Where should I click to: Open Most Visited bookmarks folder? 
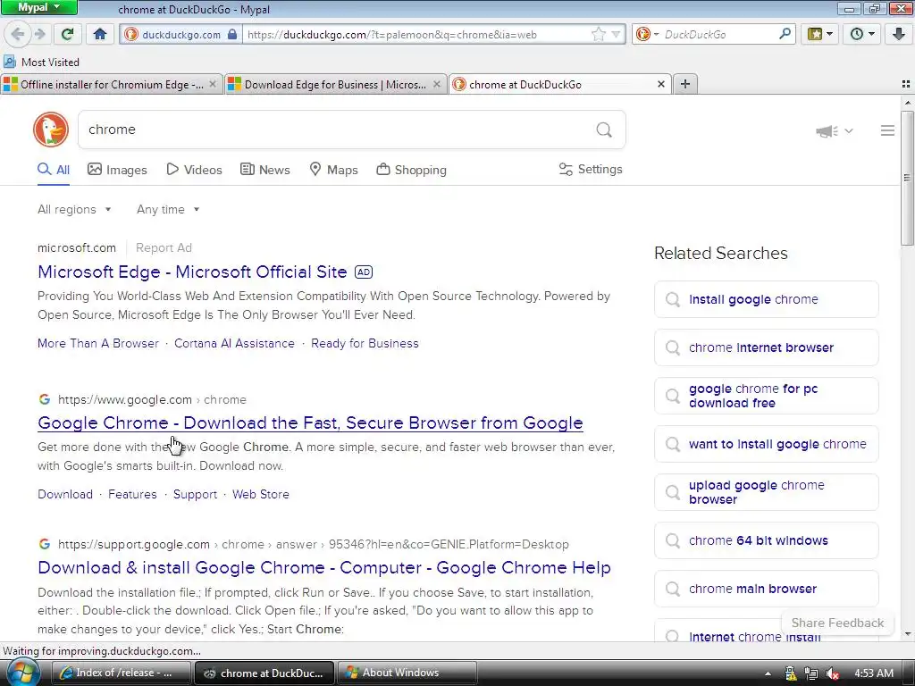coord(41,62)
